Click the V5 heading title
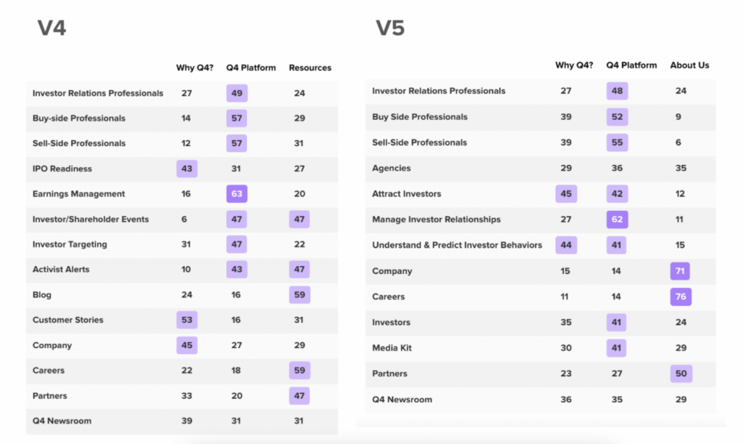 (x=390, y=29)
